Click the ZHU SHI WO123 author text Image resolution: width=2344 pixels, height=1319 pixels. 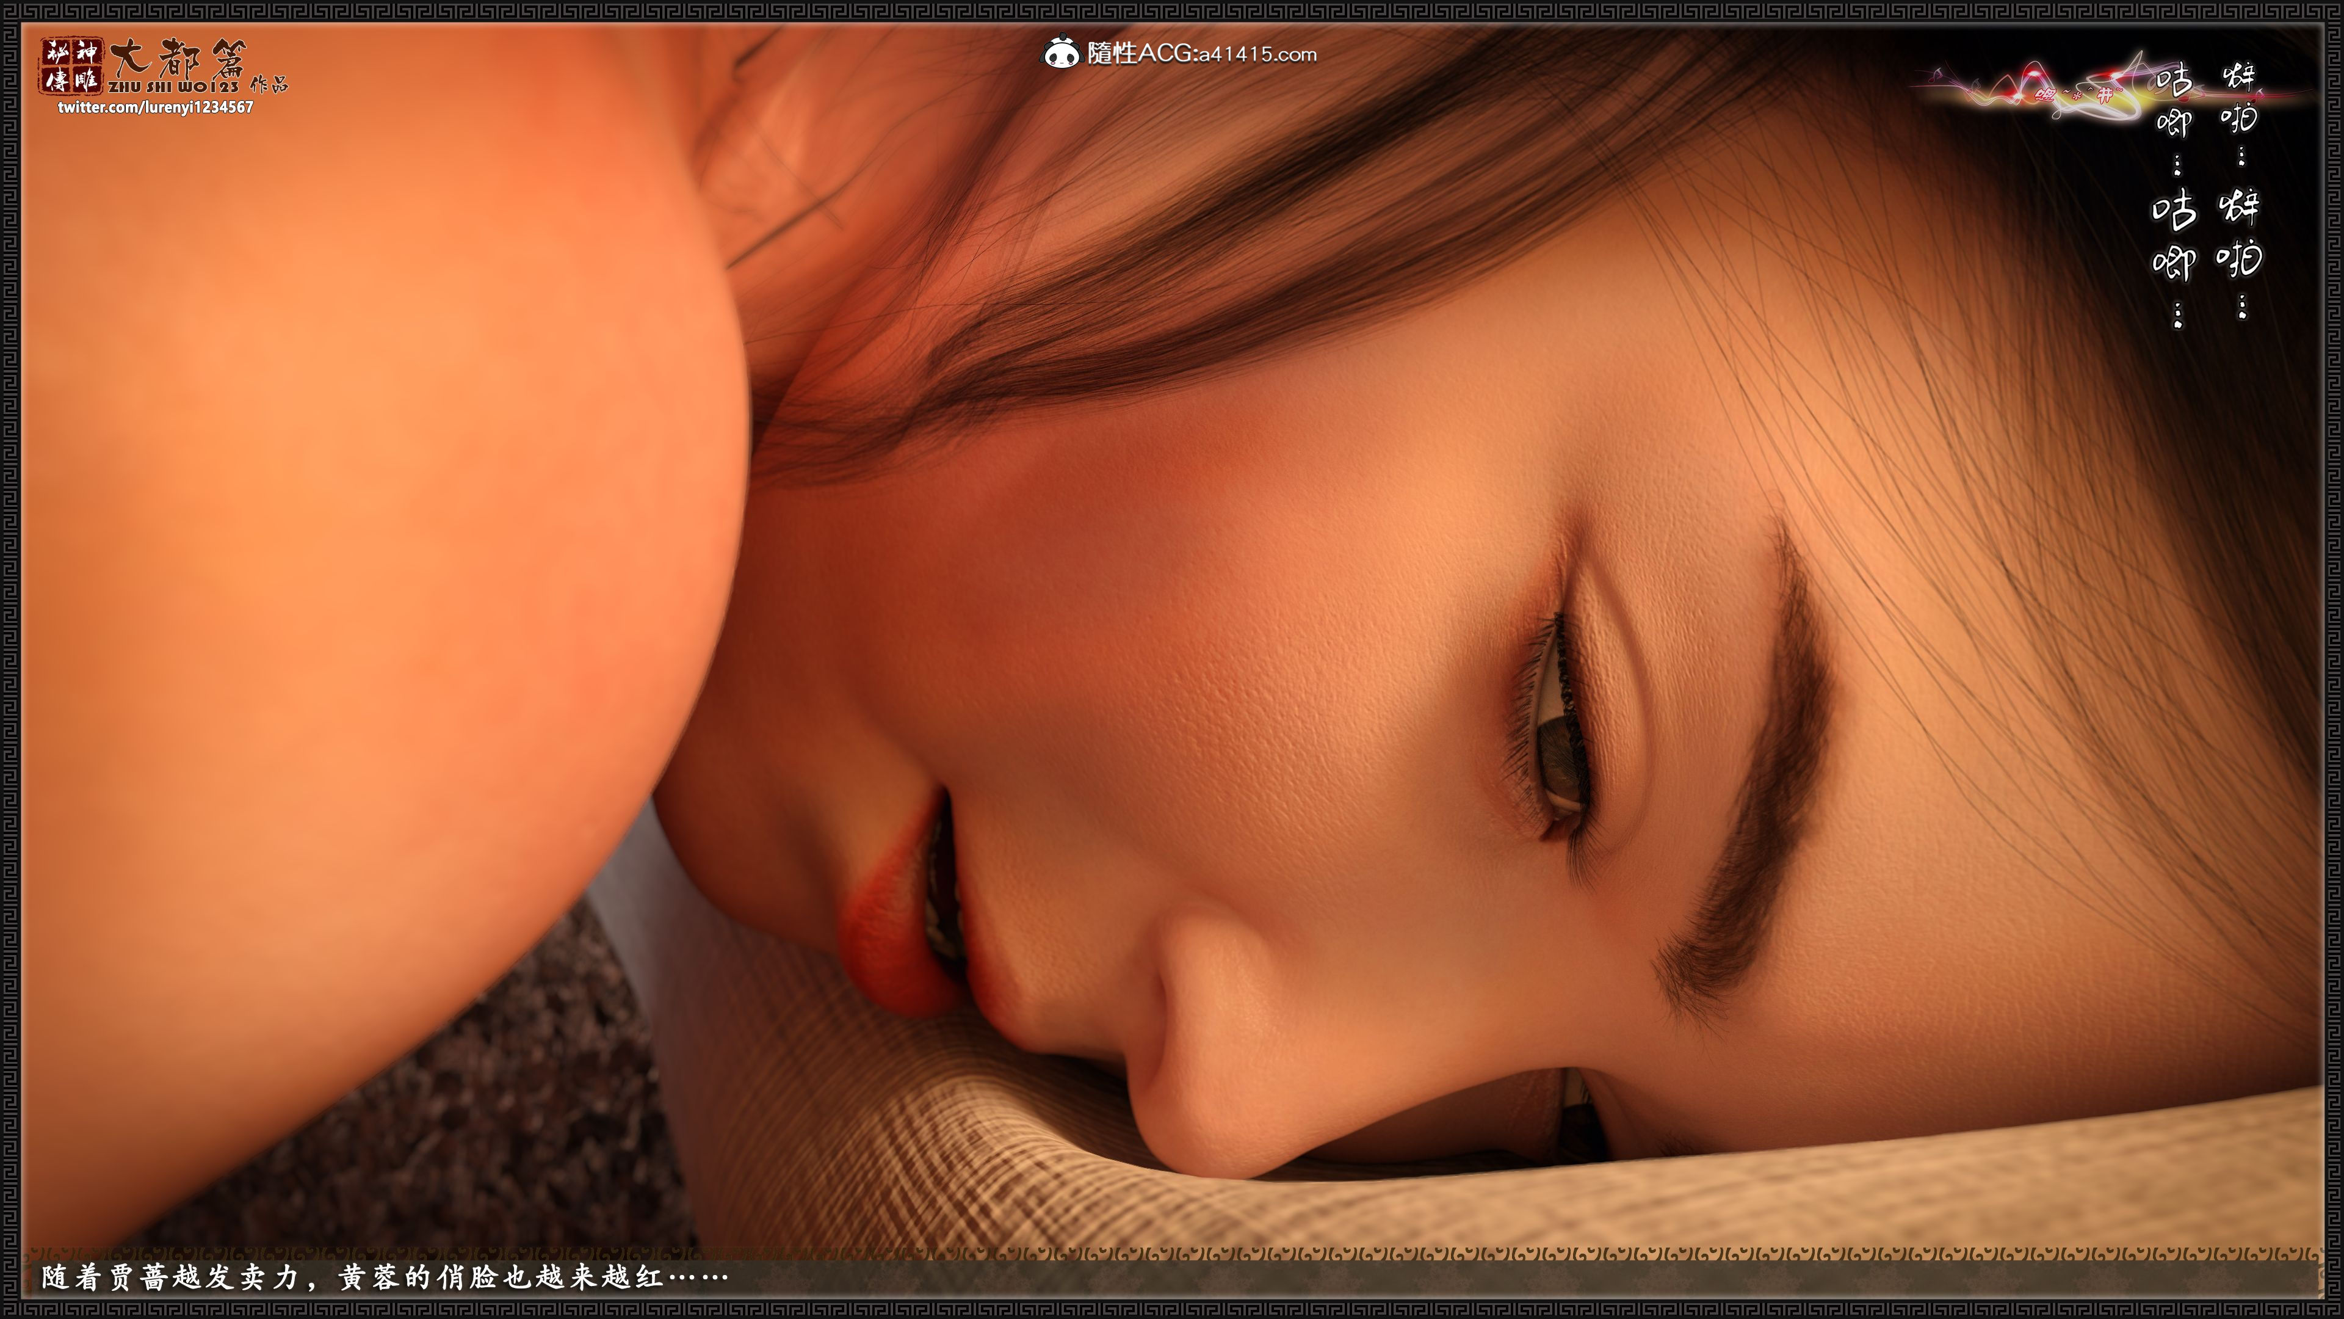click(x=173, y=87)
